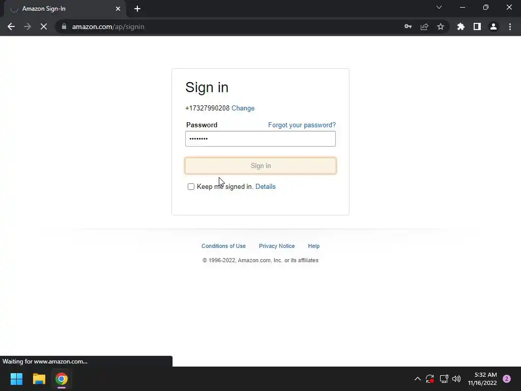
Task: Select the Amazon Sign-In tab
Action: 65,9
